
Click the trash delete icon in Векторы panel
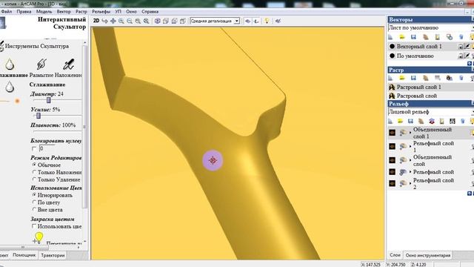coord(461,37)
